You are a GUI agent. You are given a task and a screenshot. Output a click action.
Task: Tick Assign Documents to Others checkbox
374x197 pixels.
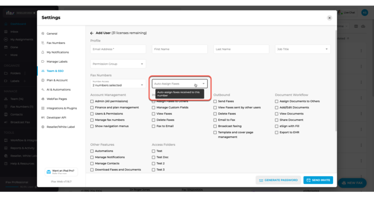point(276,102)
